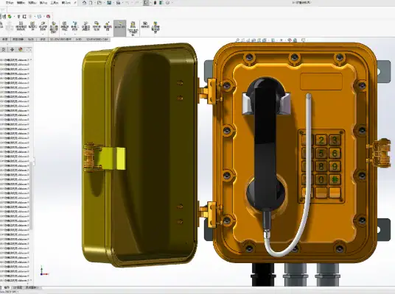Switch to the SOLIDWORKS add-ins tab
The width and height of the screenshot is (395, 294).
pyautogui.click(x=60, y=40)
